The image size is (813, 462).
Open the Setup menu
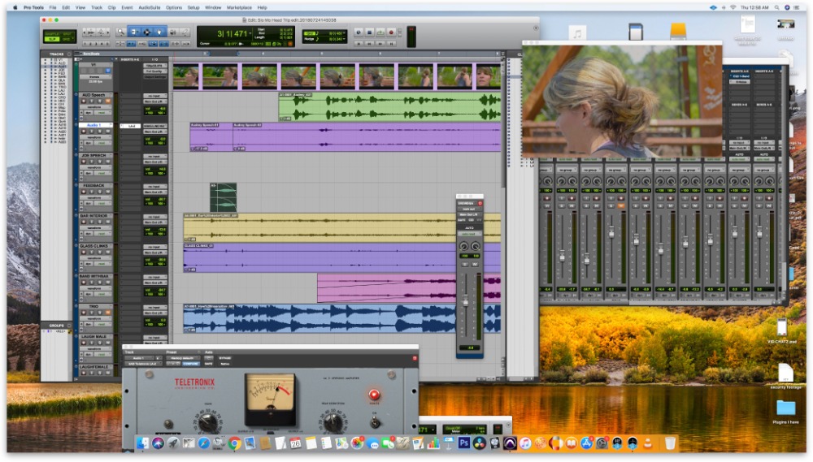point(193,7)
